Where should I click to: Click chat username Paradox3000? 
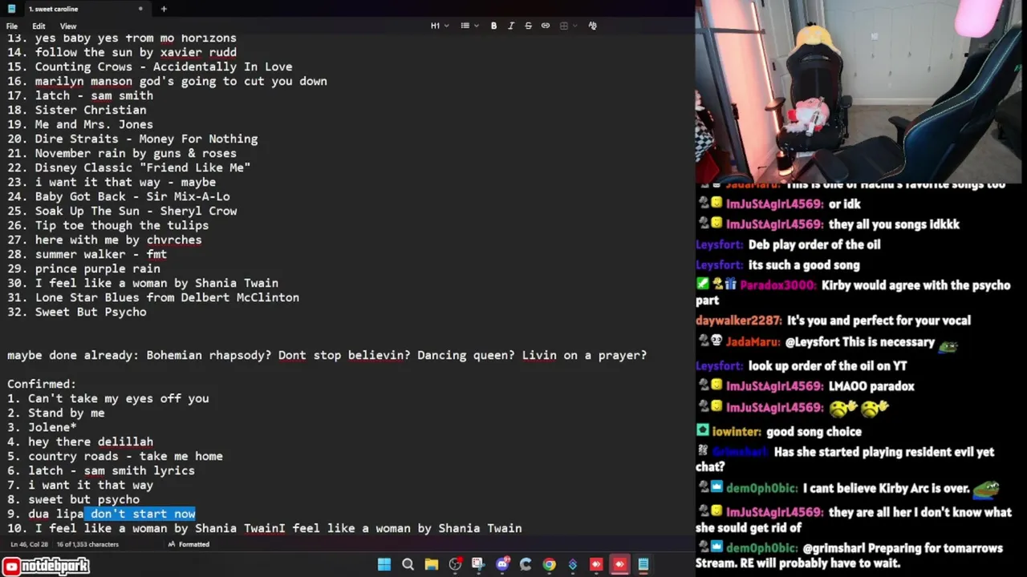pyautogui.click(x=778, y=284)
